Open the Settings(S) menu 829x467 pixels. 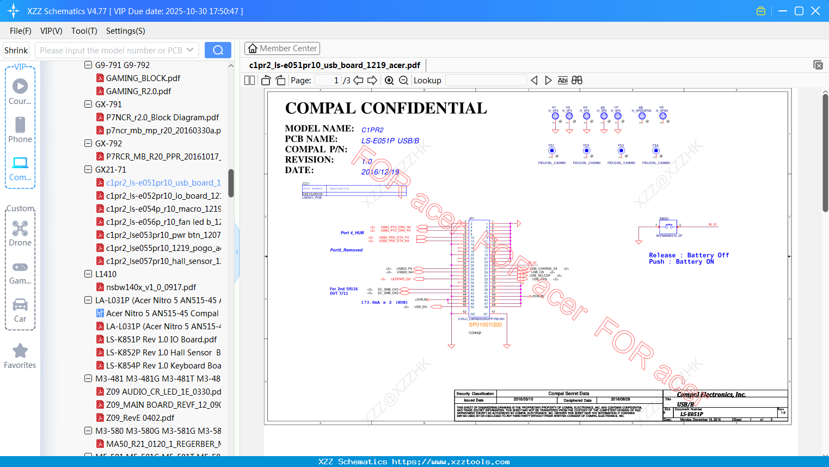coord(126,31)
